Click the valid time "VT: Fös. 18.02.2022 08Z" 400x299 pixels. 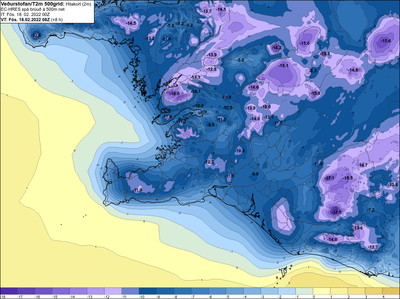click(x=25, y=20)
